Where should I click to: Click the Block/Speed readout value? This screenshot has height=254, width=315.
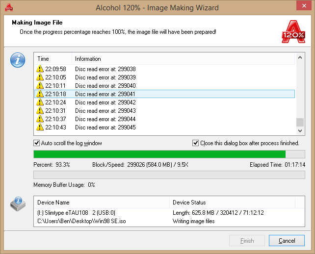pos(157,165)
